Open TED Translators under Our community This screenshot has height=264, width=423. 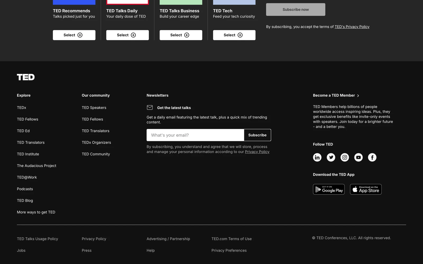pos(95,131)
